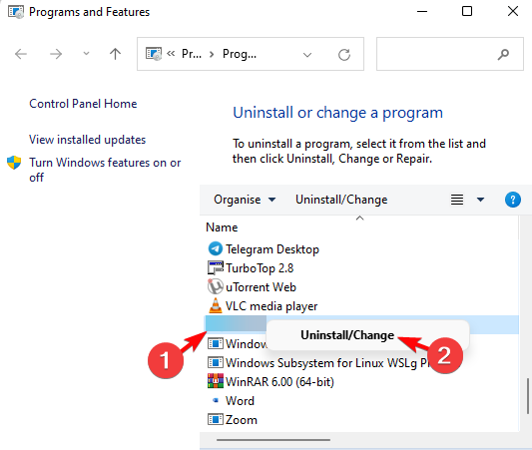Expand the address bar history chevron
The height and width of the screenshot is (450, 532).
click(307, 55)
